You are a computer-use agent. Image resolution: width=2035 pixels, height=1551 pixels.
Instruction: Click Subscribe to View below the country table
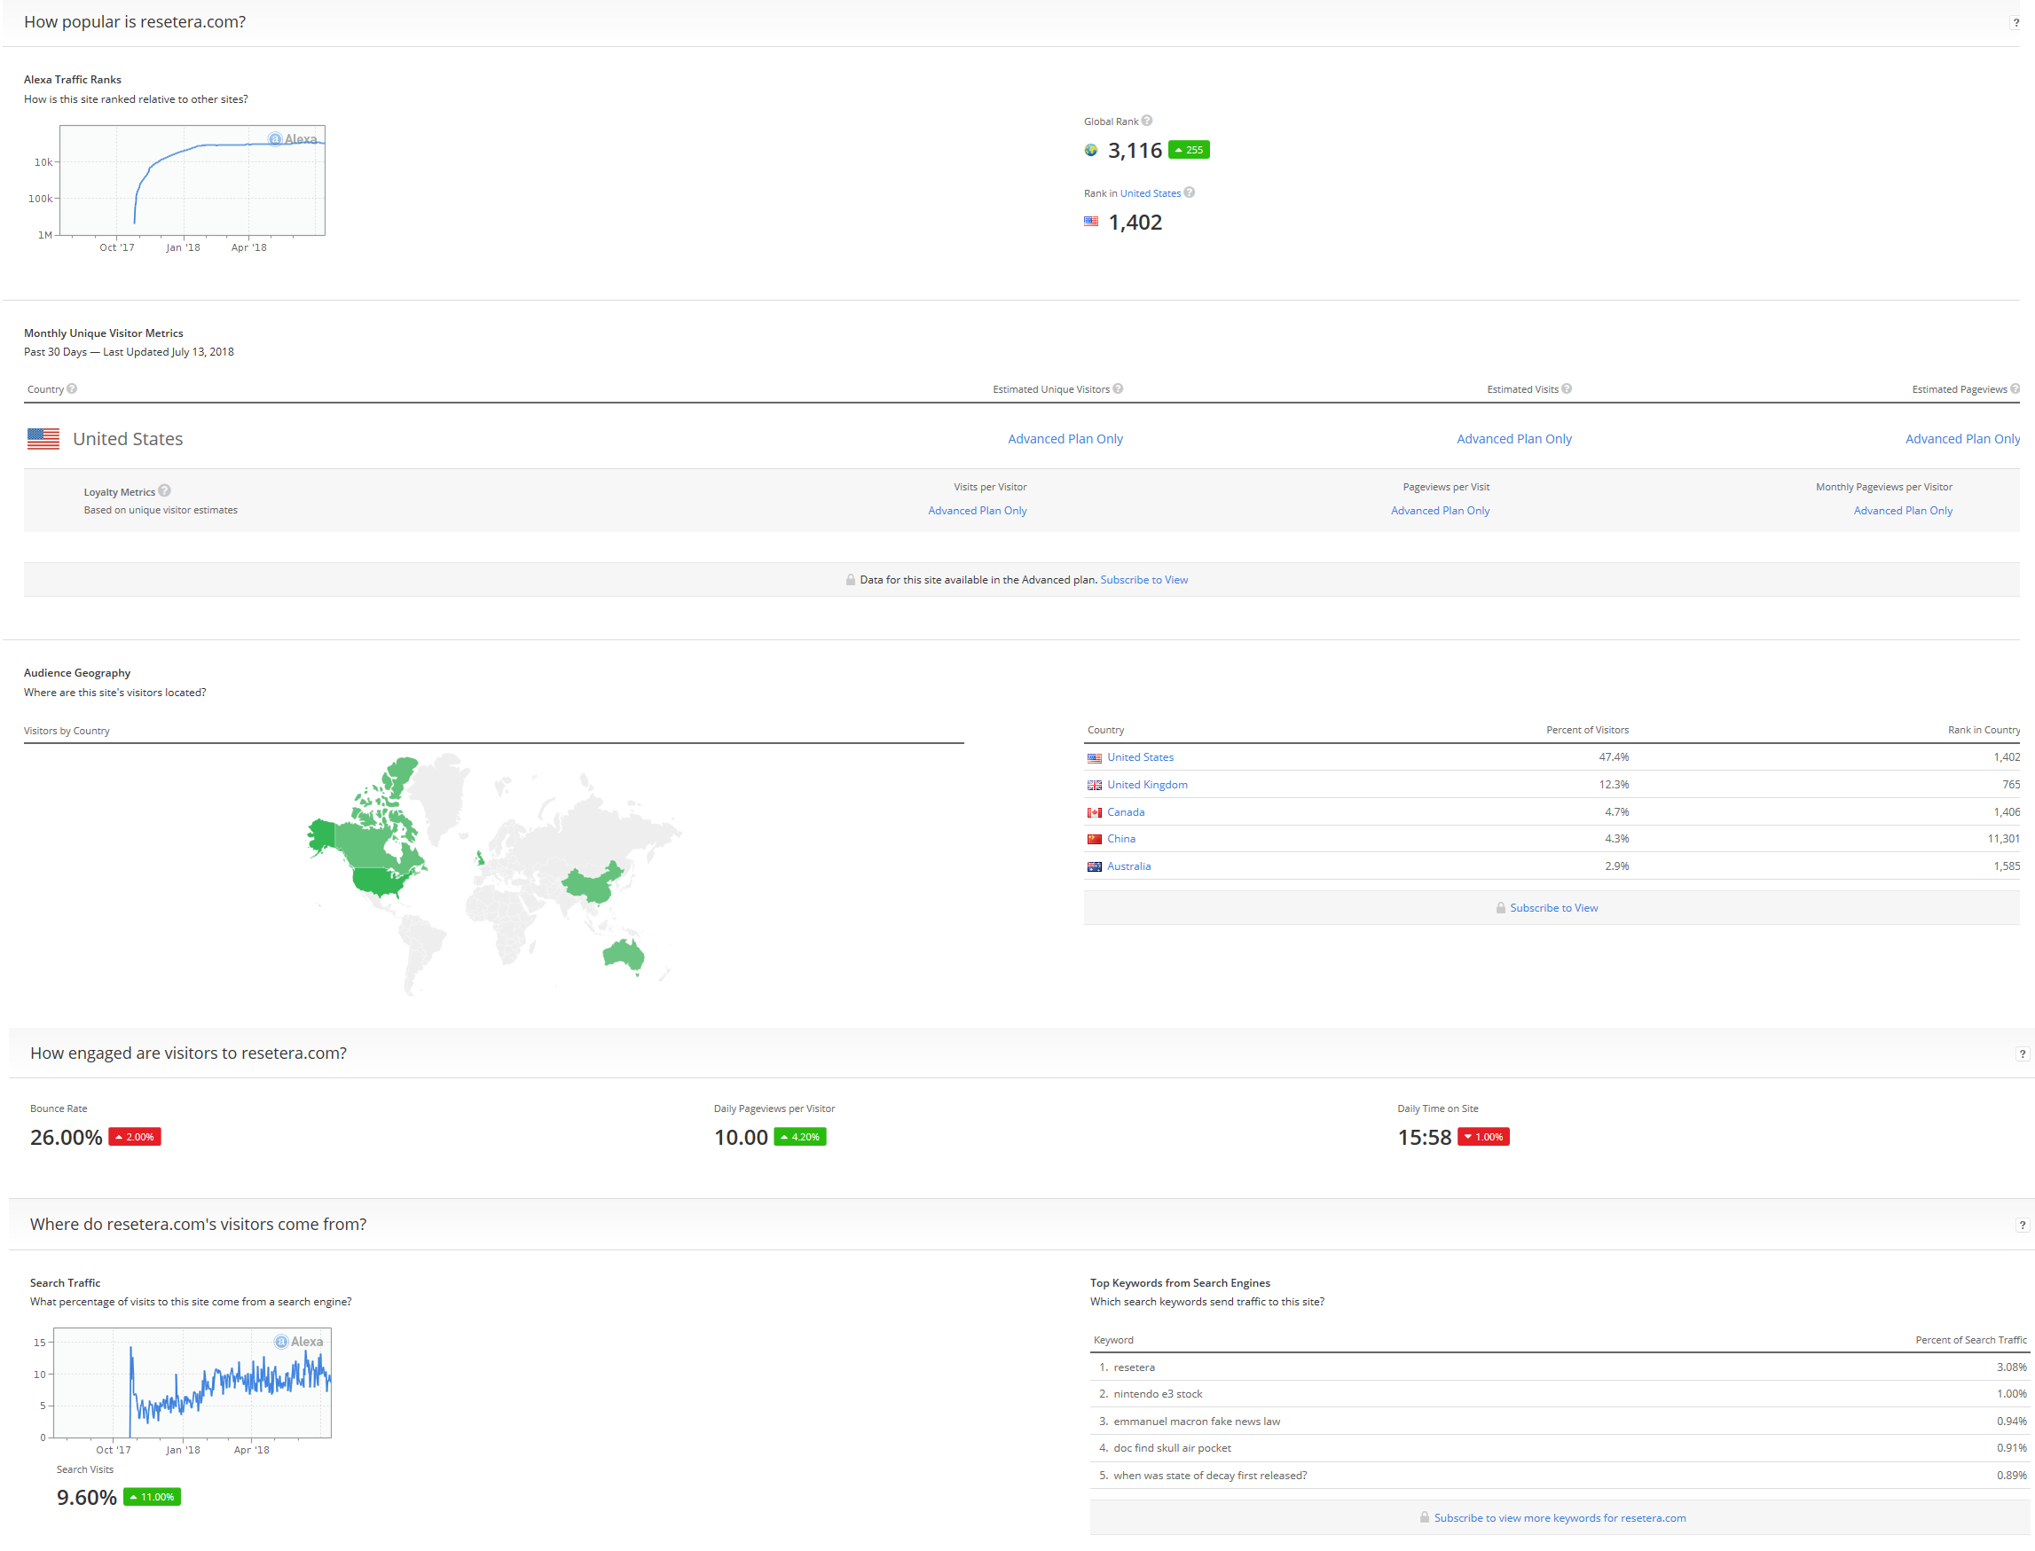point(1554,908)
